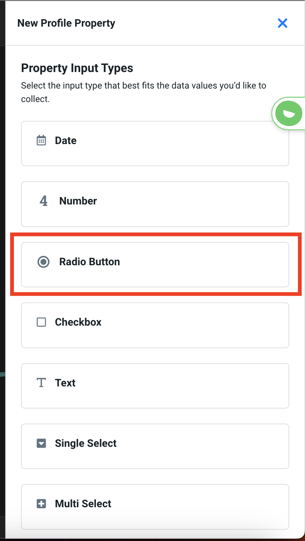Click the Property Input Types heading
Image resolution: width=305 pixels, height=541 pixels.
coord(77,68)
